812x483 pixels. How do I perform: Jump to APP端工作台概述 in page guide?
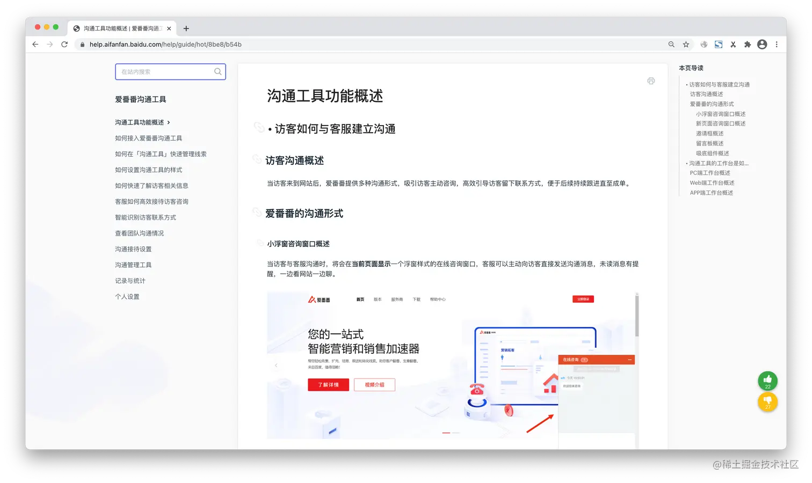pos(711,193)
